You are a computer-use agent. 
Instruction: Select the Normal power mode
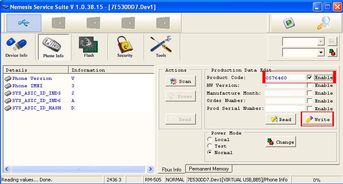pos(210,152)
